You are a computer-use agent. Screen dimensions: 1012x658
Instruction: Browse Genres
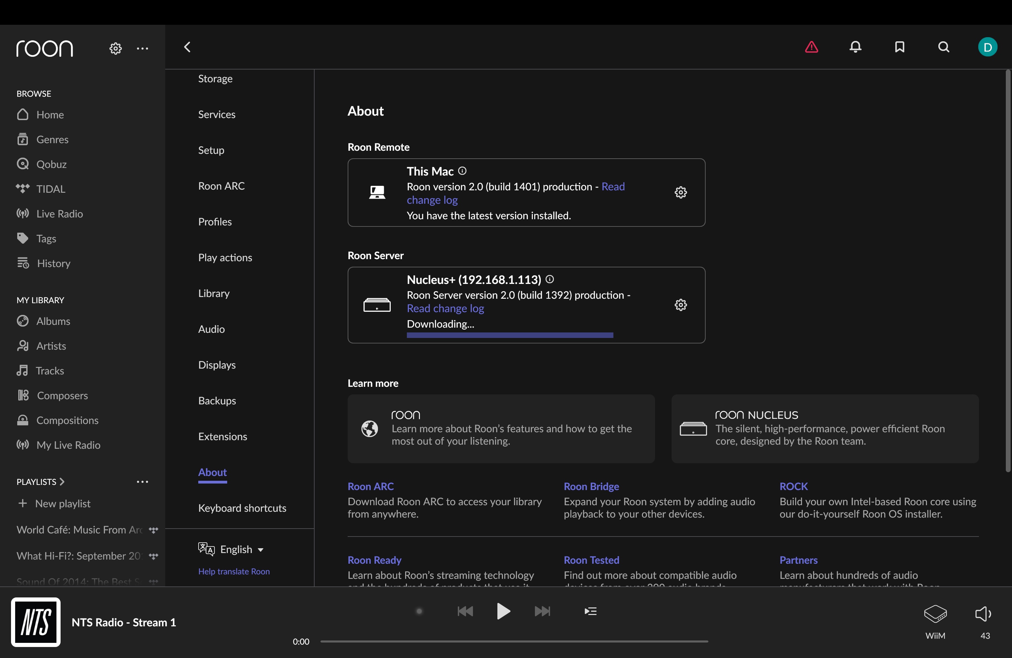click(43, 139)
